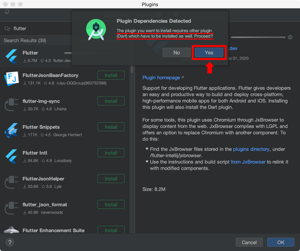
Task: Install the Flutter Intl plugin
Action: coord(111,153)
